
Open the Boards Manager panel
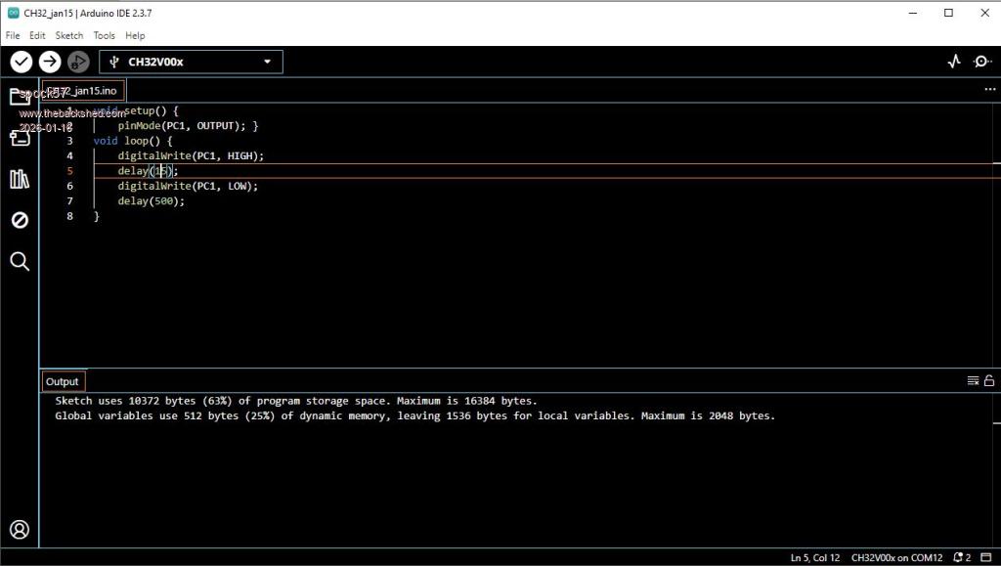[20, 137]
